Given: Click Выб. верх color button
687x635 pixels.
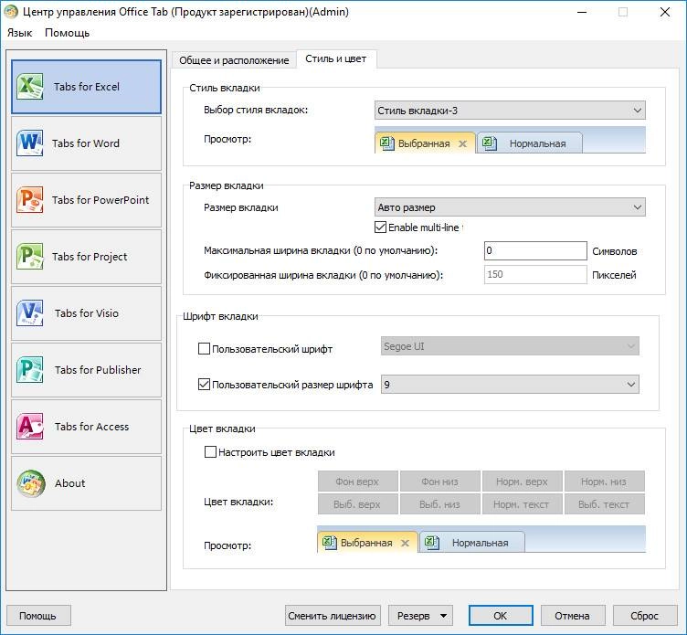Looking at the screenshot, I should coord(357,504).
